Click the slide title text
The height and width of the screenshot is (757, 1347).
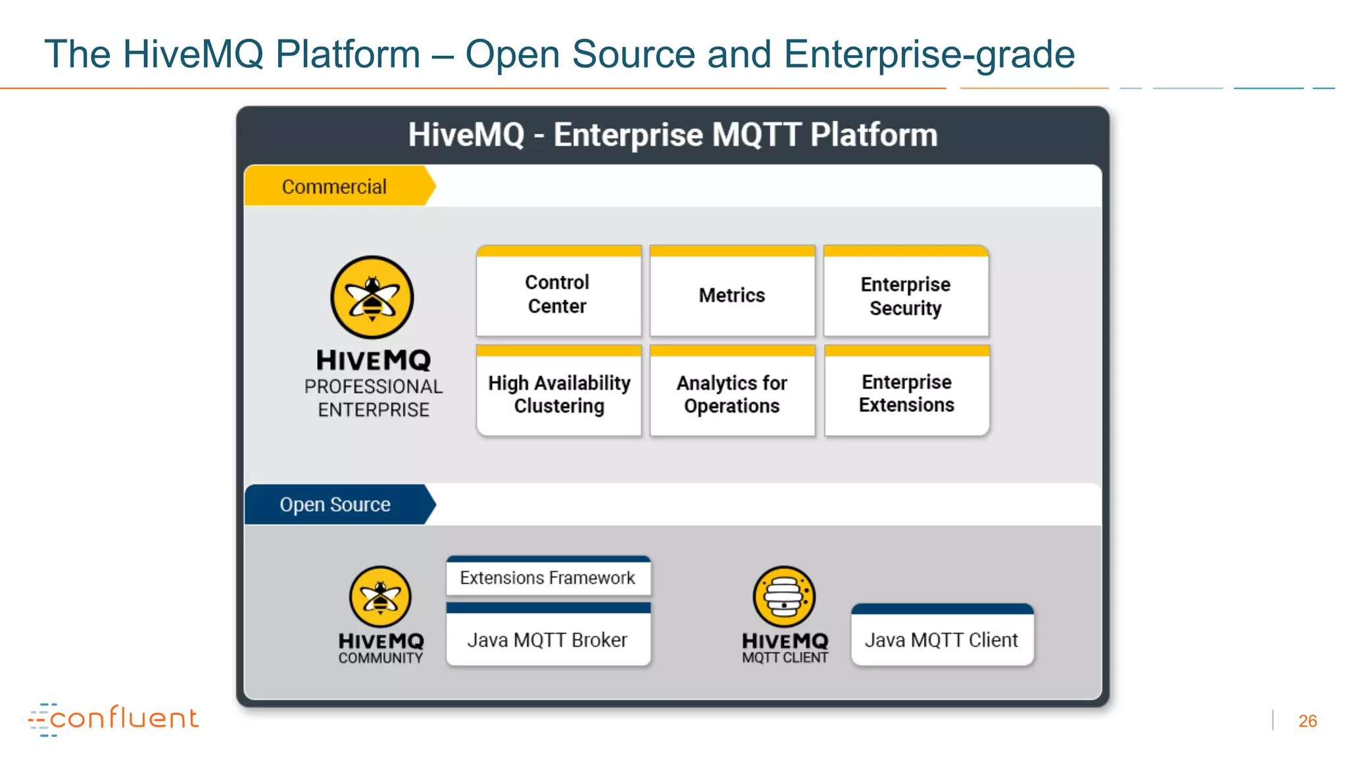[559, 54]
